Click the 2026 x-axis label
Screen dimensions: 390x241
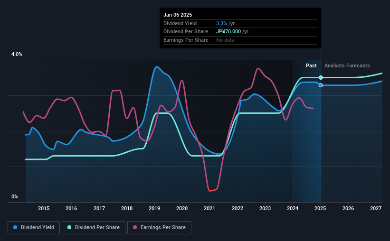pos(348,208)
